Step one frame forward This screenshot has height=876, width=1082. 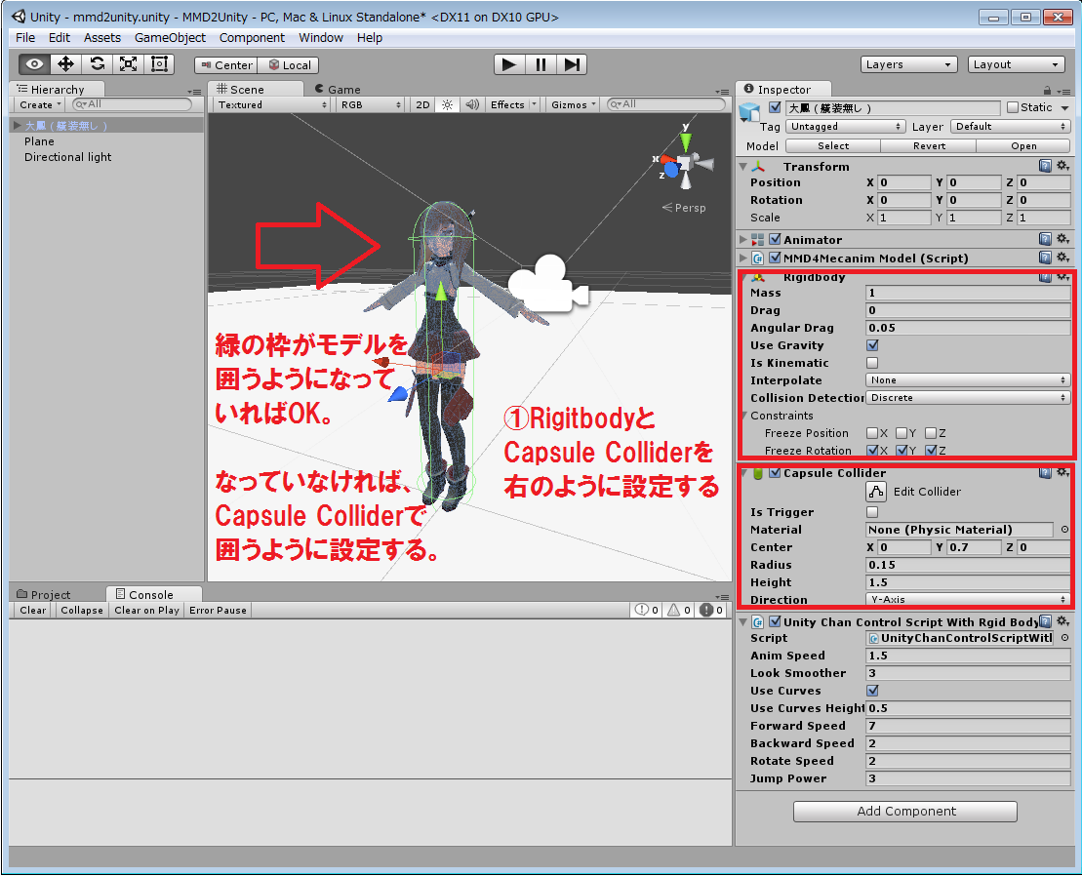572,64
